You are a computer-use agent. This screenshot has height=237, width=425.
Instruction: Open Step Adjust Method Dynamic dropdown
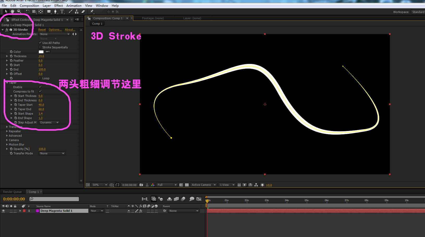[49, 122]
